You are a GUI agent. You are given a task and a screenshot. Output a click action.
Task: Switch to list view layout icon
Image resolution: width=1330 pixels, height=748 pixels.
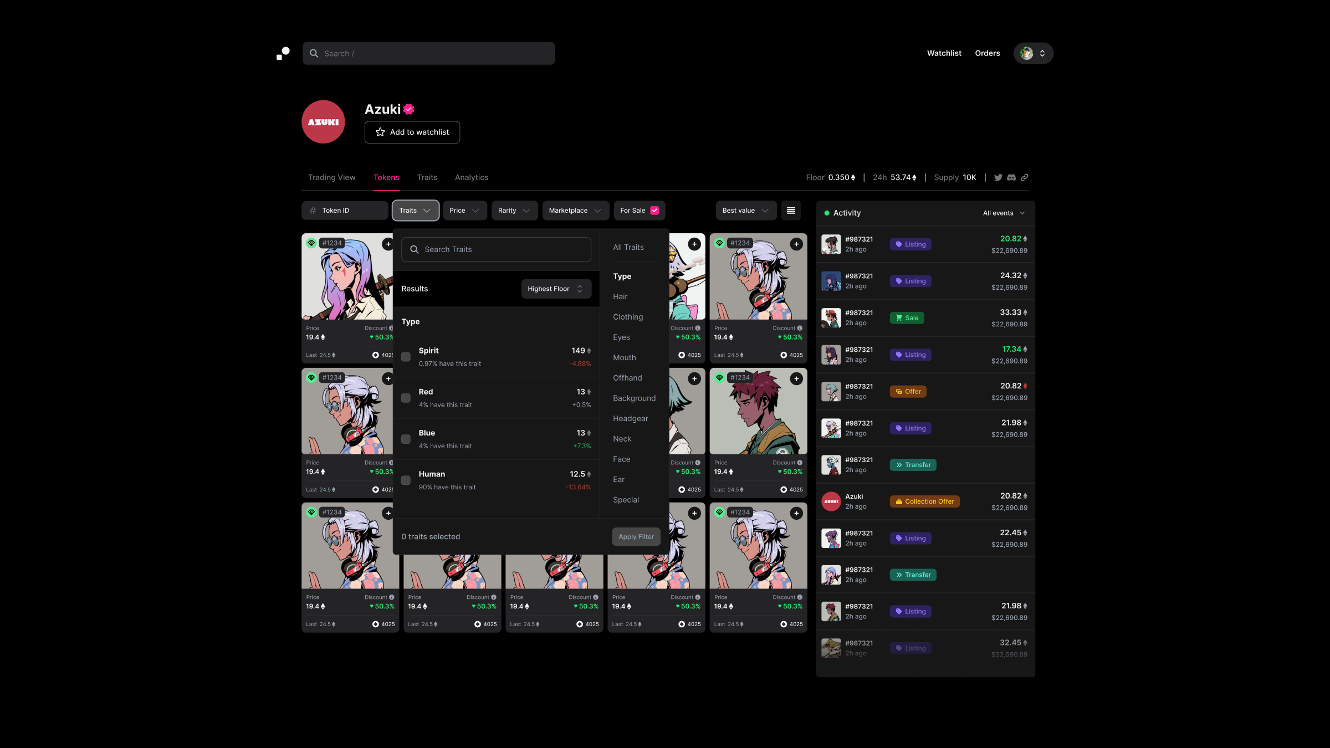(791, 211)
